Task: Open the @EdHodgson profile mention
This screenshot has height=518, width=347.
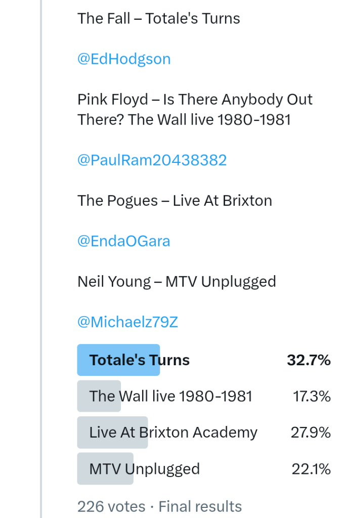Action: point(124,59)
